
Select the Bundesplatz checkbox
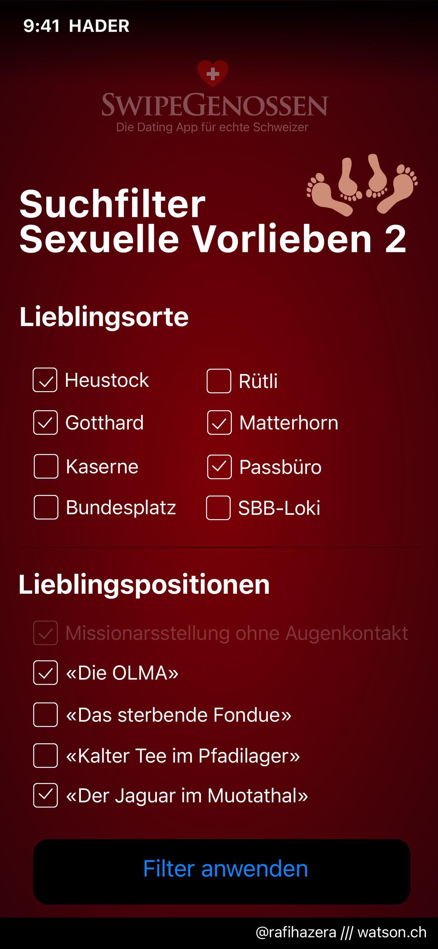pos(46,507)
